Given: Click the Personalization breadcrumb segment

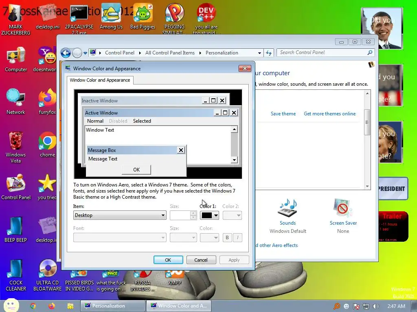Looking at the screenshot, I should coord(222,53).
